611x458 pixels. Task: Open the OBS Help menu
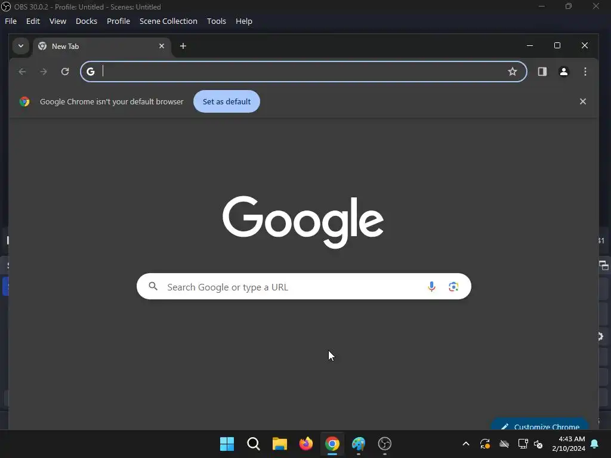[244, 21]
